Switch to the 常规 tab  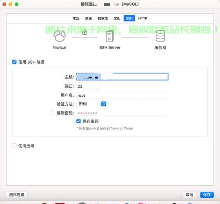(x=76, y=18)
